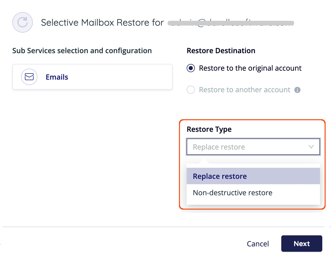The width and height of the screenshot is (331, 260).
Task: Click the Emails label text
Action: (x=57, y=77)
